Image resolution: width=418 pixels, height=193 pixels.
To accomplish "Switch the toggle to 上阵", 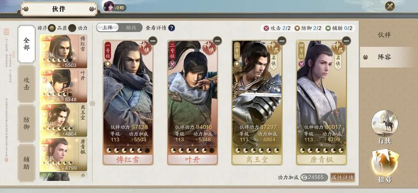I will click(108, 28).
